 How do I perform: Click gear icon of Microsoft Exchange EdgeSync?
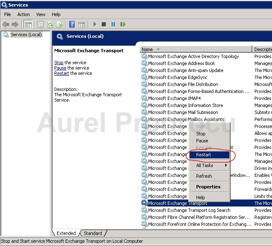pos(144,77)
